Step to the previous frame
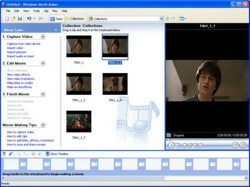This screenshot has width=250, height=187. coord(190,145)
